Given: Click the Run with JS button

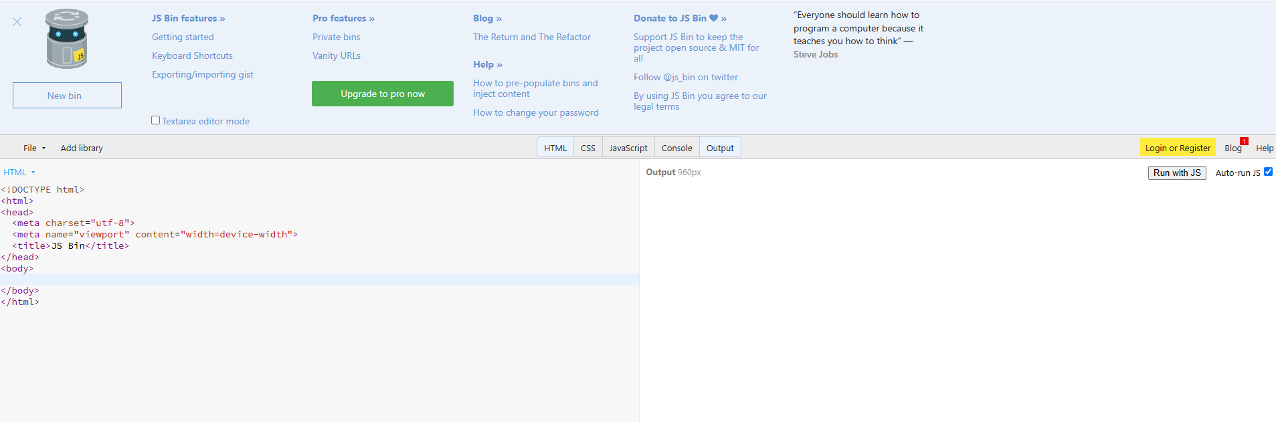Looking at the screenshot, I should (1177, 173).
